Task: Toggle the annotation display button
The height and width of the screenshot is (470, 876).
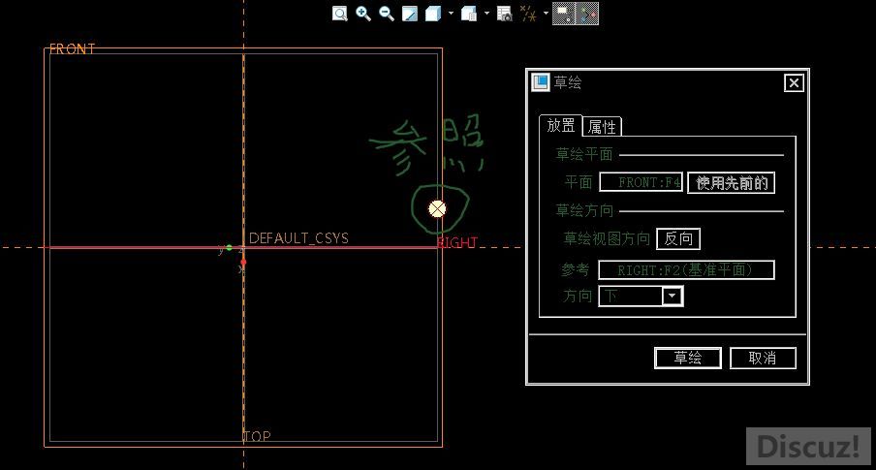Action: point(564,14)
